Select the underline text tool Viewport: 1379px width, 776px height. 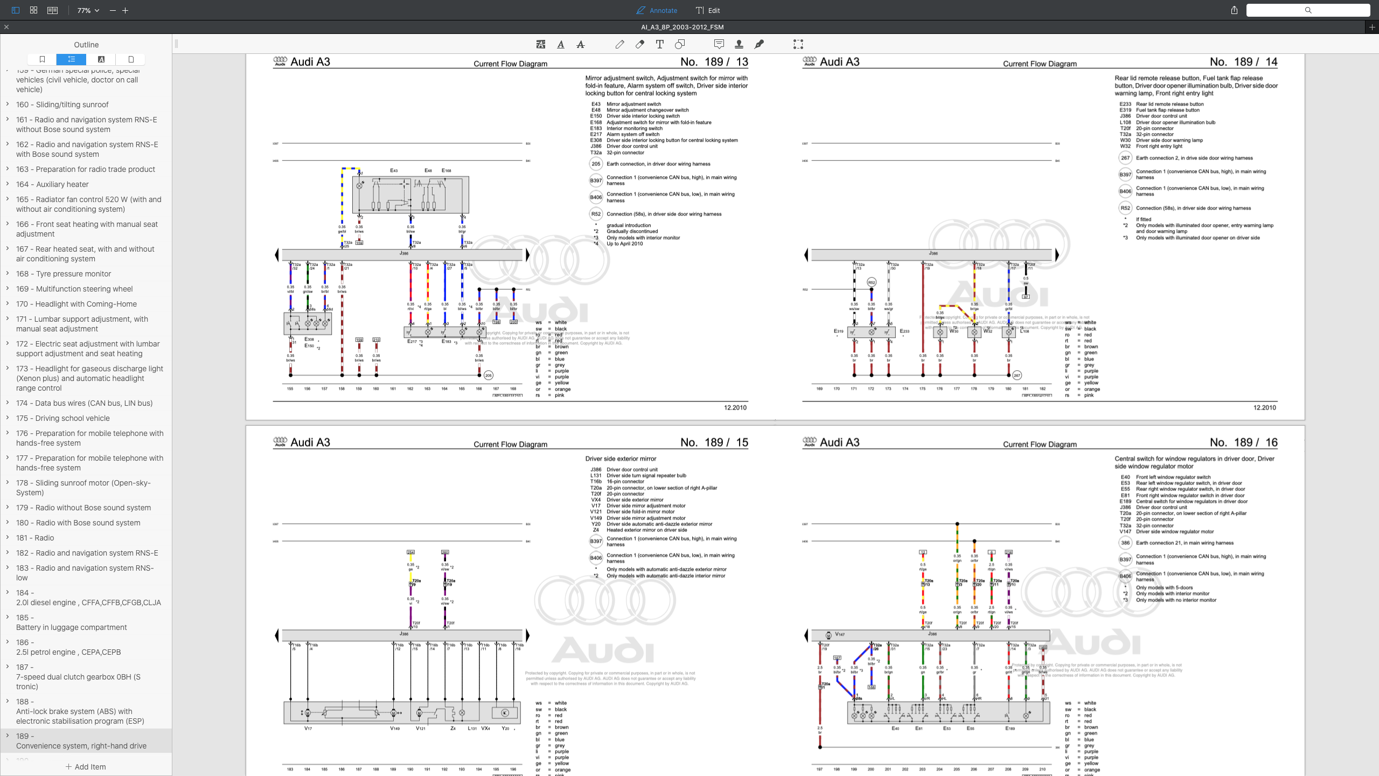(561, 44)
